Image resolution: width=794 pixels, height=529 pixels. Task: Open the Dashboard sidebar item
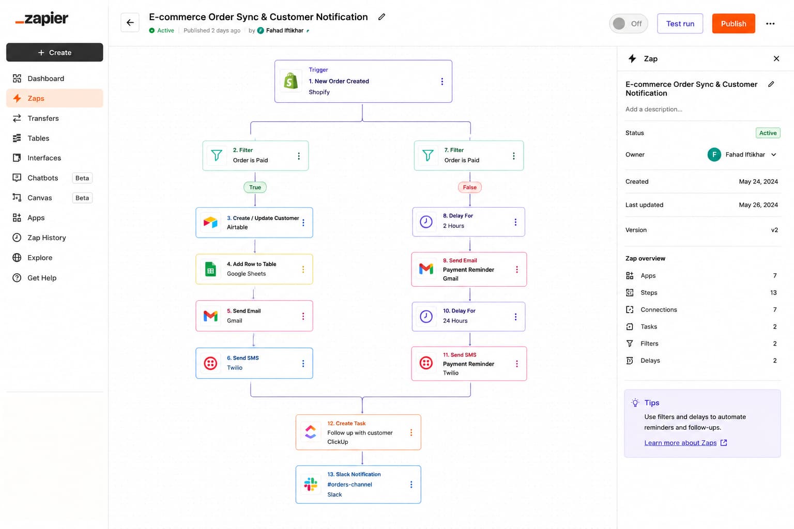(x=54, y=79)
